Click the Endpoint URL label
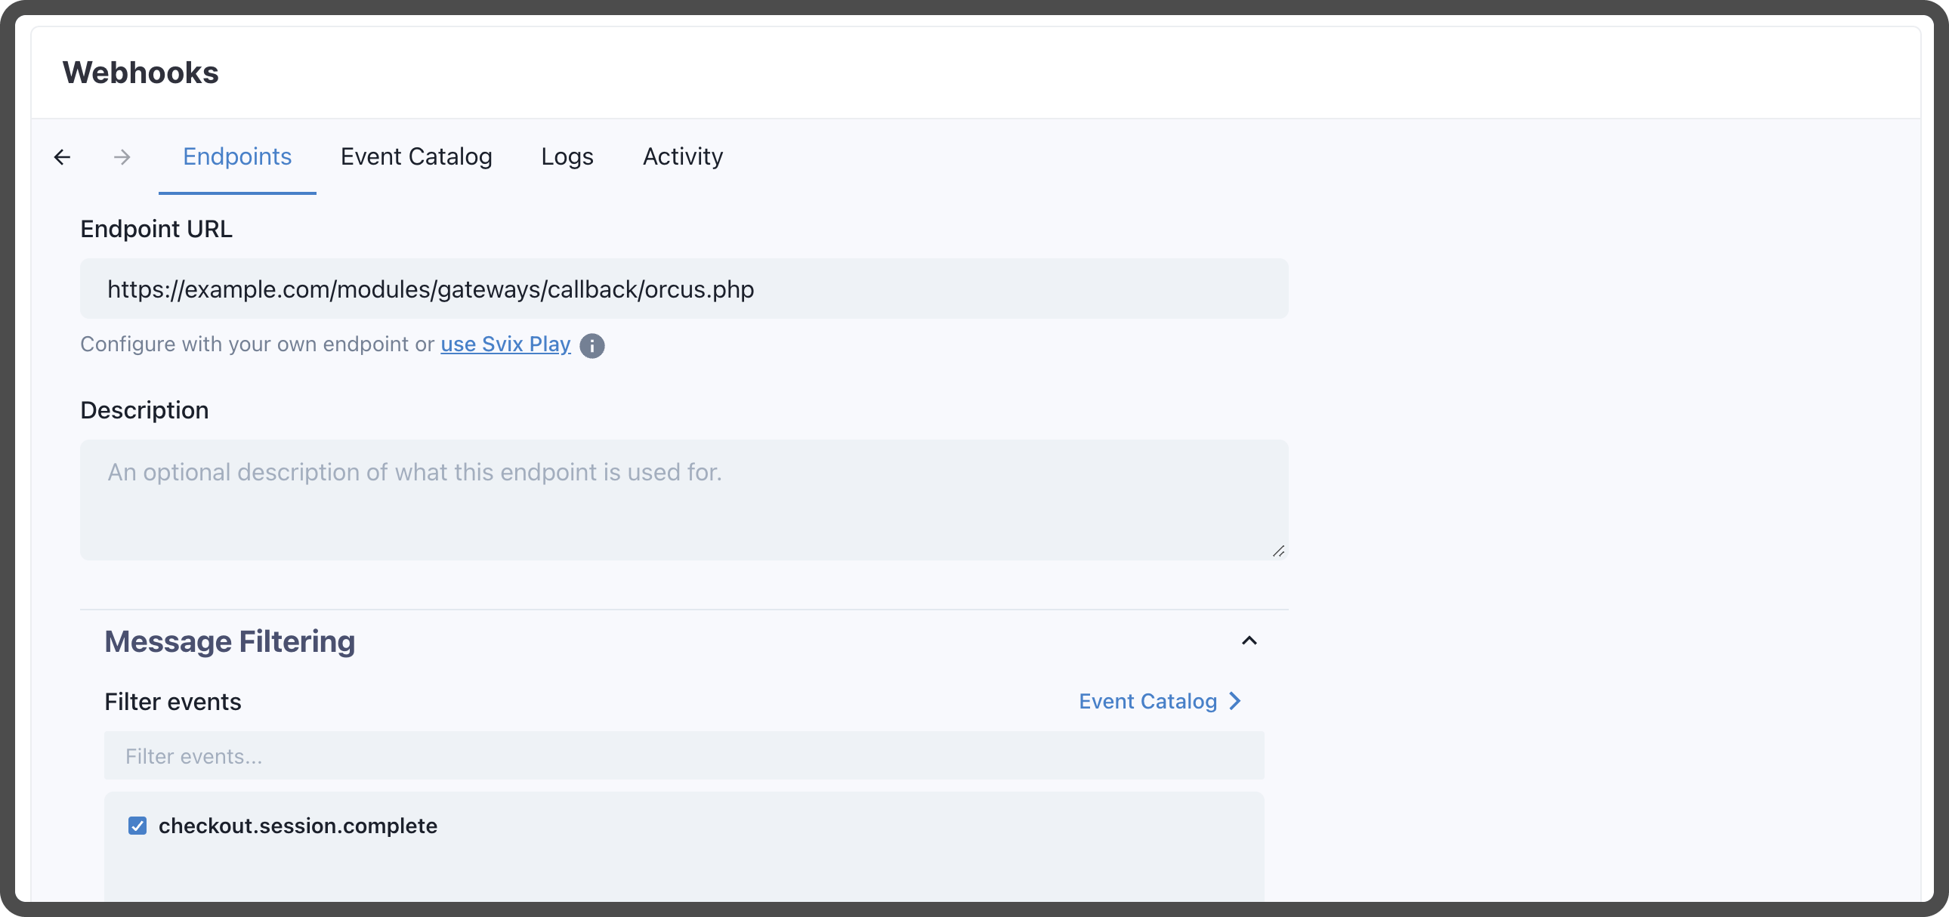1949x917 pixels. coord(156,228)
